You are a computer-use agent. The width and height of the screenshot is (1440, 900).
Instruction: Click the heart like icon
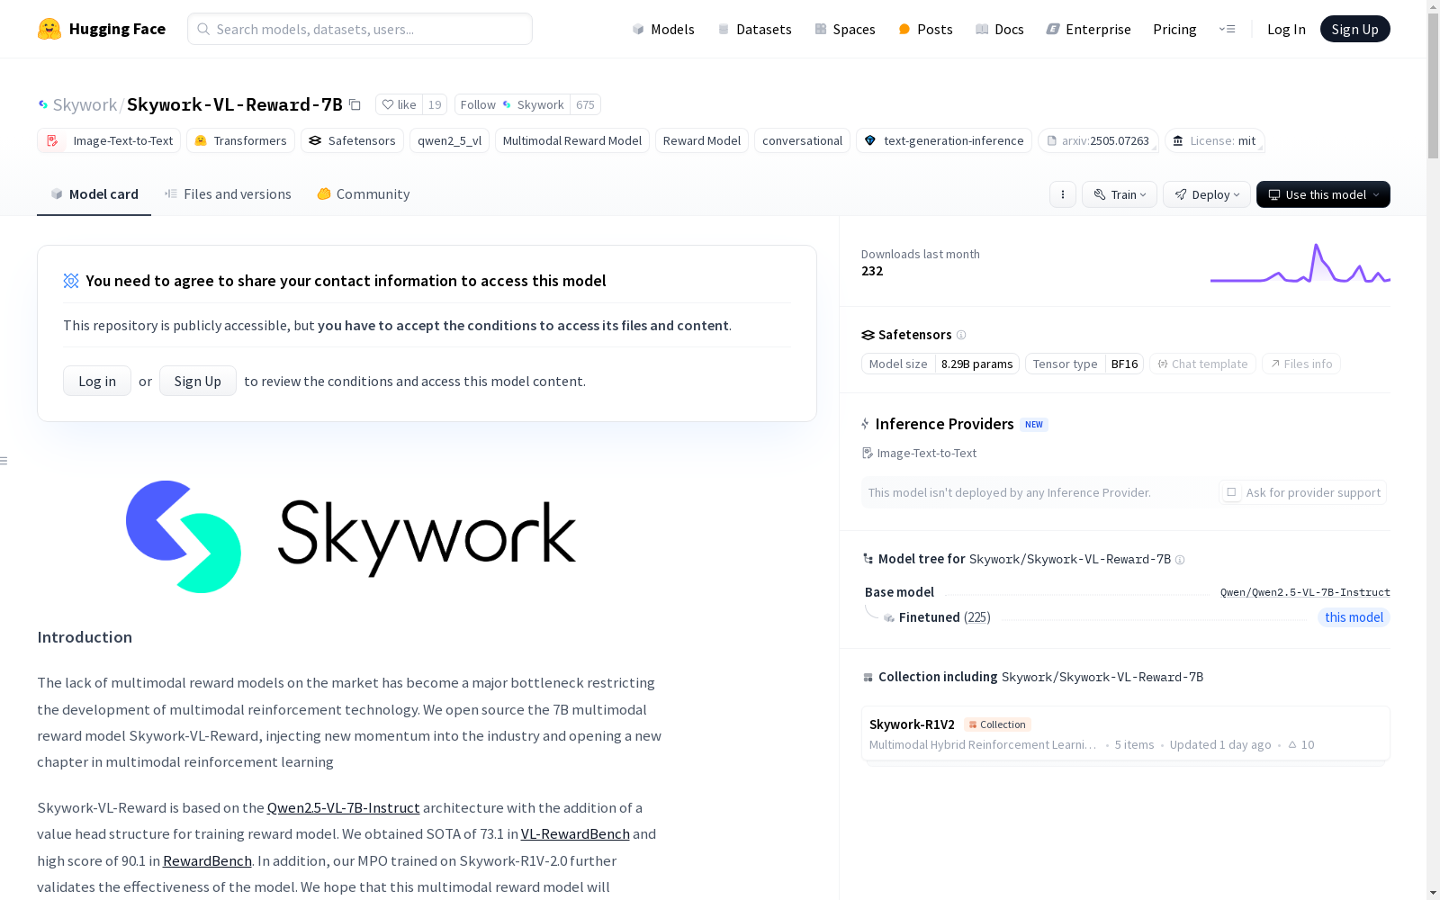point(388,104)
